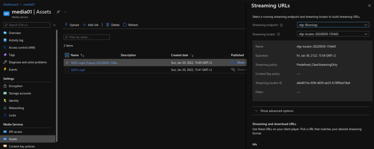Viewport: 374px width, 149px height.
Task: Click the Description column header
Action: pos(128,55)
